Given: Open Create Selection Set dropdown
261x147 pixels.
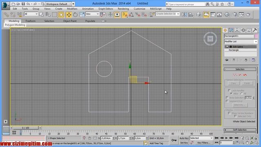Looking at the screenshot, I should tap(168, 14).
